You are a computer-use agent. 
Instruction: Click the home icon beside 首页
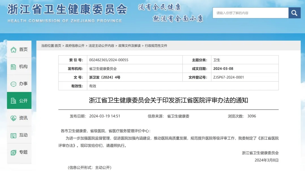14,50
